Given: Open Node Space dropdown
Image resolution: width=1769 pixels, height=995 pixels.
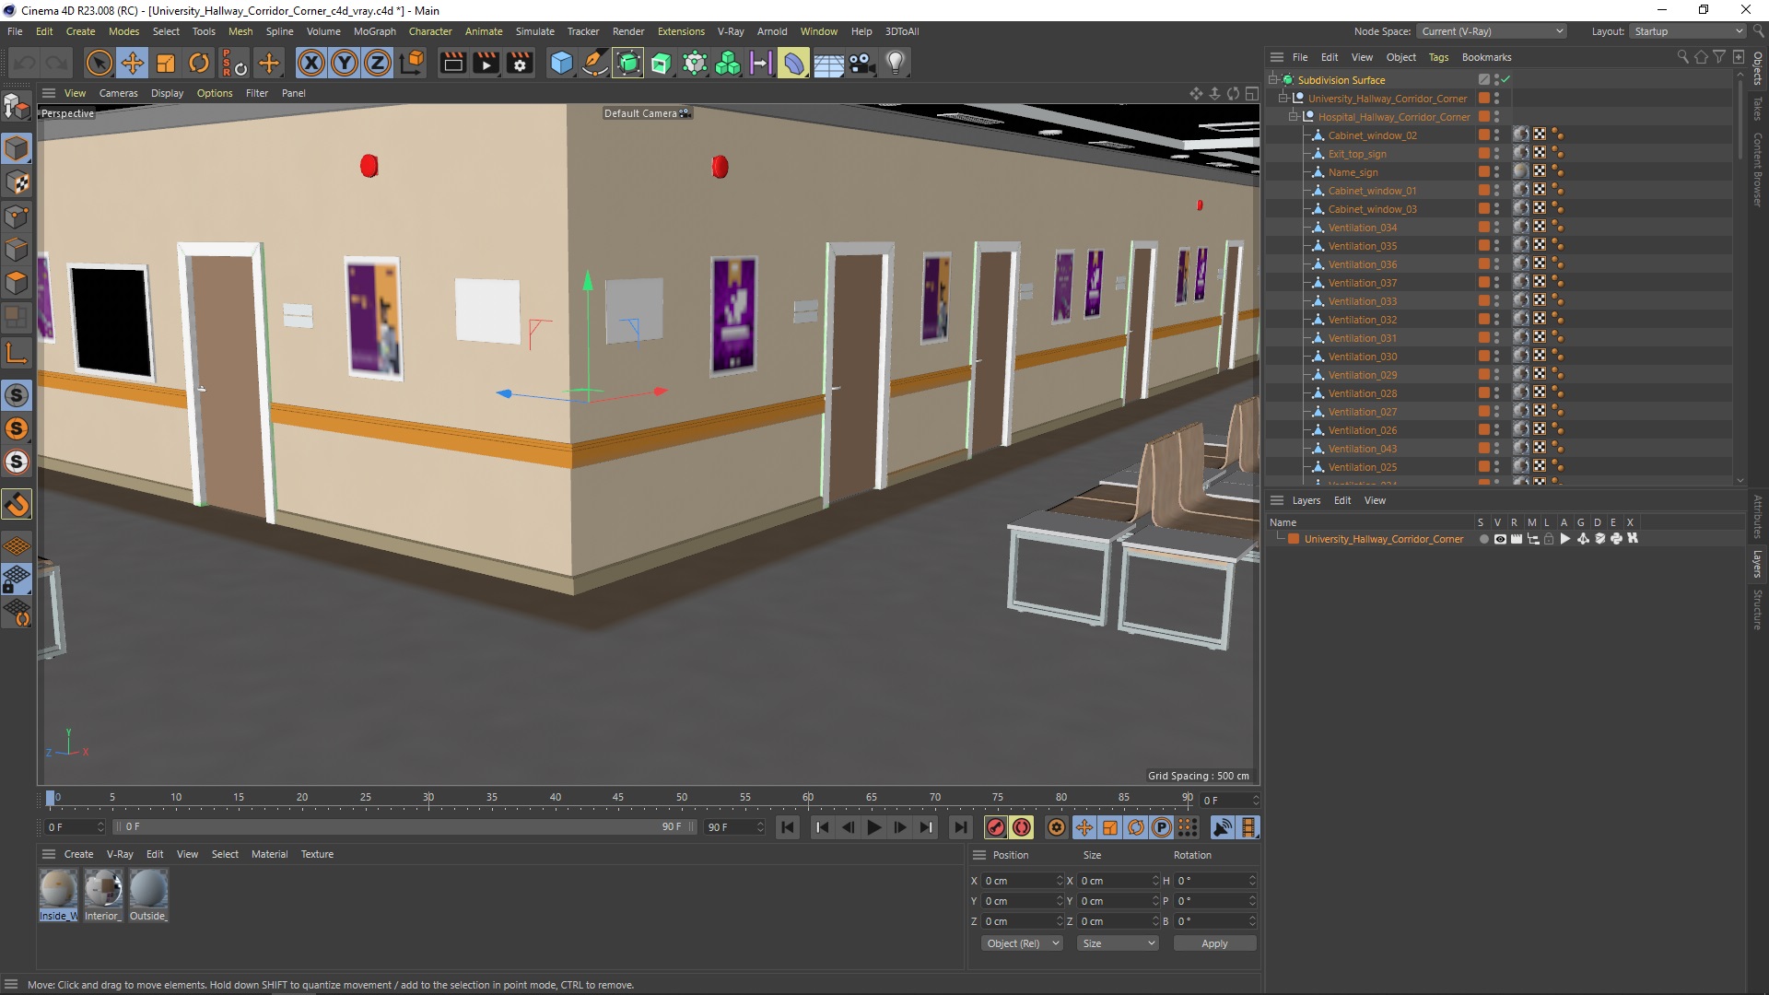Looking at the screenshot, I should 1491,31.
